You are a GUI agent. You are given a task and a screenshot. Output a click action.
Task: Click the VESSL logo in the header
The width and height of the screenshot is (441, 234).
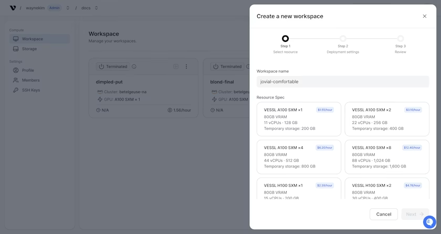(13, 8)
